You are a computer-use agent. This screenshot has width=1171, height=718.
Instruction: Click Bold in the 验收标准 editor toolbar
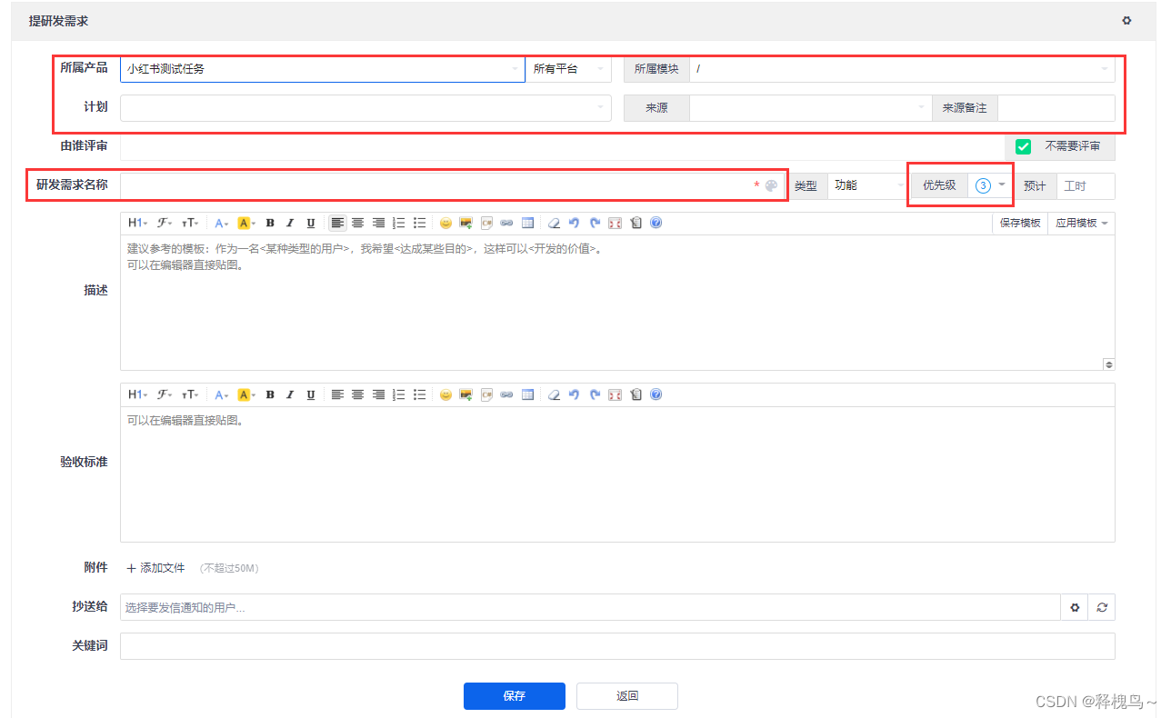tap(270, 394)
